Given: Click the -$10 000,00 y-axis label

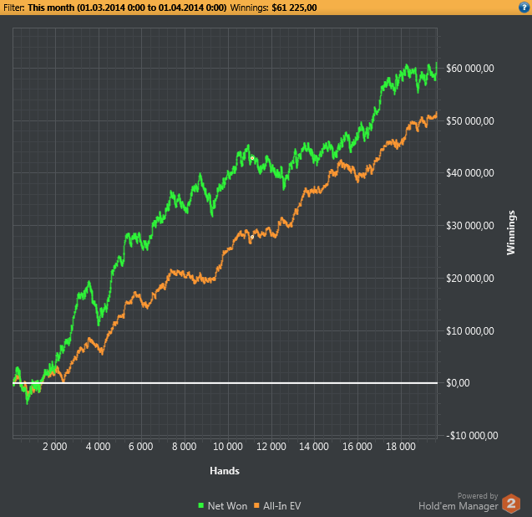Looking at the screenshot, I should pos(472,435).
